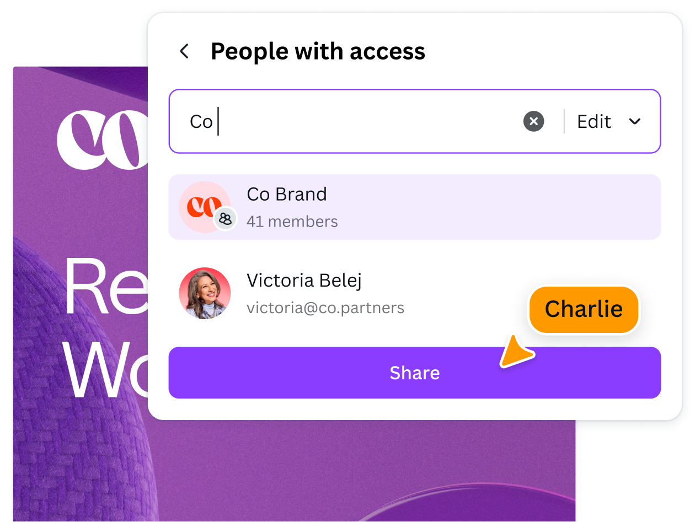The width and height of the screenshot is (695, 522).
Task: Click the 41 members subtitle
Action: click(292, 222)
